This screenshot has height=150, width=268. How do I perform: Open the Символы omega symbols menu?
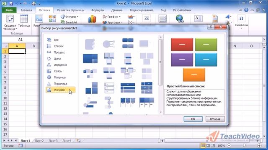pyautogui.click(x=241, y=22)
